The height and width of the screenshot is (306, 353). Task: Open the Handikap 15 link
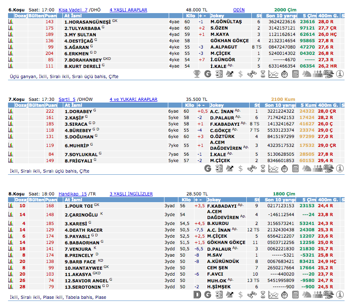[73, 194]
